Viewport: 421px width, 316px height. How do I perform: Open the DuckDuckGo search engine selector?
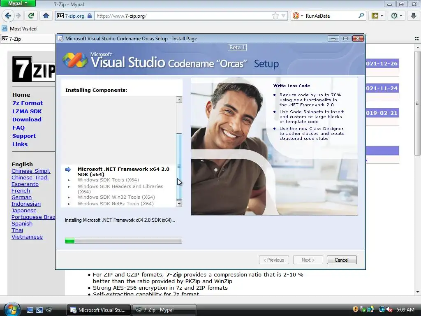tap(298, 16)
